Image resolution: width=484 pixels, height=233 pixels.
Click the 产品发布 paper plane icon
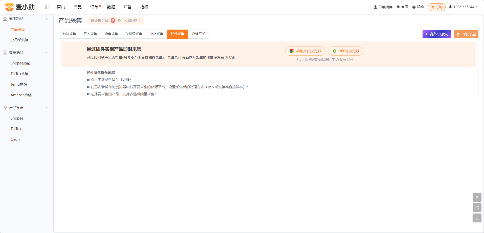(x=5, y=108)
